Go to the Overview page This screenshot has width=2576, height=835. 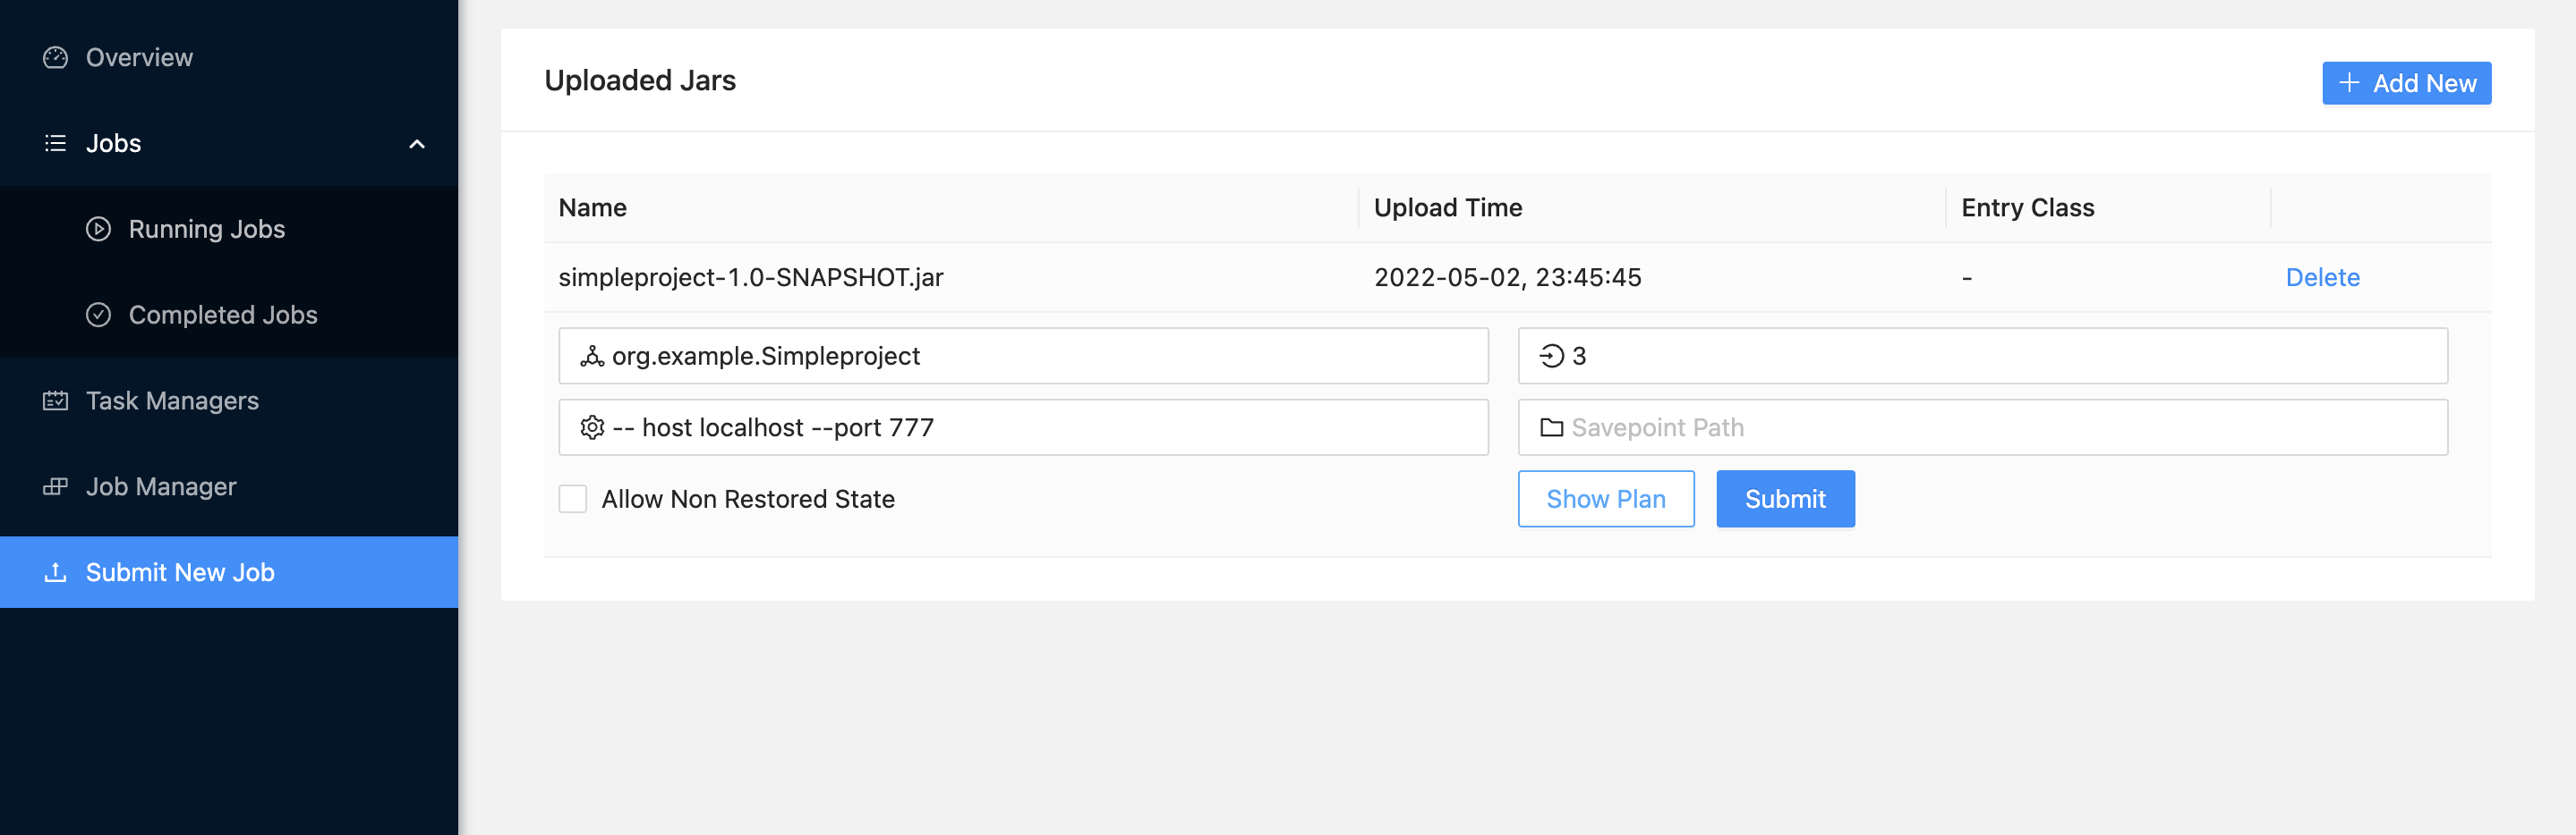tap(139, 58)
